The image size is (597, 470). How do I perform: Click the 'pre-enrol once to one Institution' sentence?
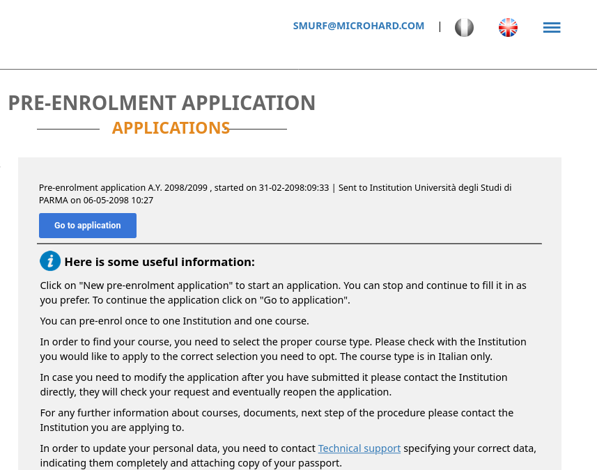(174, 321)
